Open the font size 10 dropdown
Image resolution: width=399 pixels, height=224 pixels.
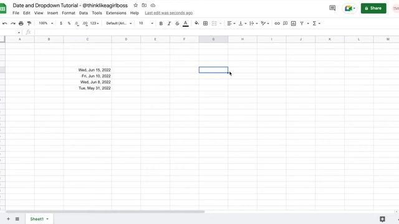146,24
